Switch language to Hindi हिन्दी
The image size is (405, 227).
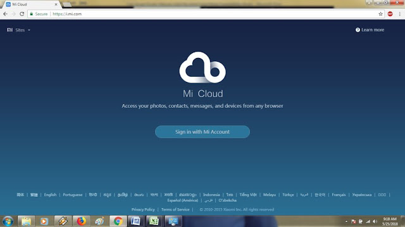(93, 195)
